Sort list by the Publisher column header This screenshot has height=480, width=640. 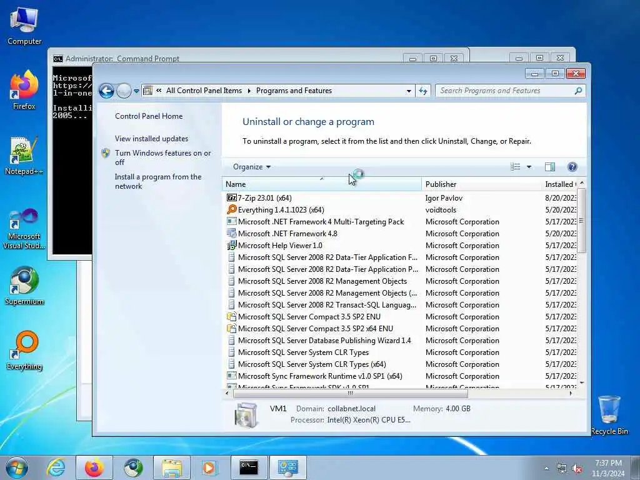click(481, 184)
